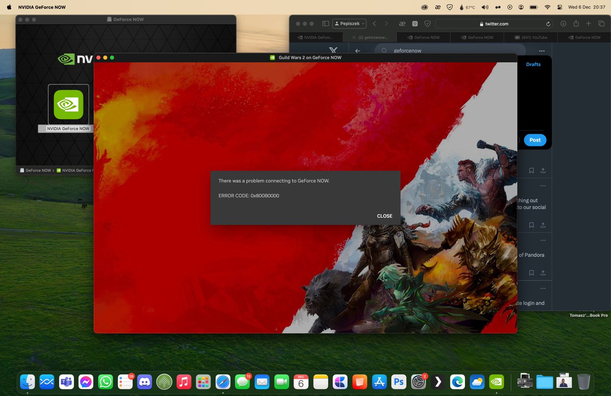Open a new Safari tab with plus
This screenshot has width=611, height=396.
pyautogui.click(x=589, y=24)
